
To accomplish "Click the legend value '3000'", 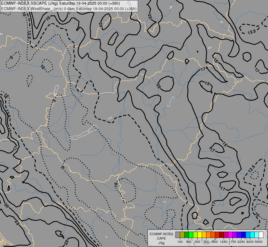I will [x=250, y=242].
